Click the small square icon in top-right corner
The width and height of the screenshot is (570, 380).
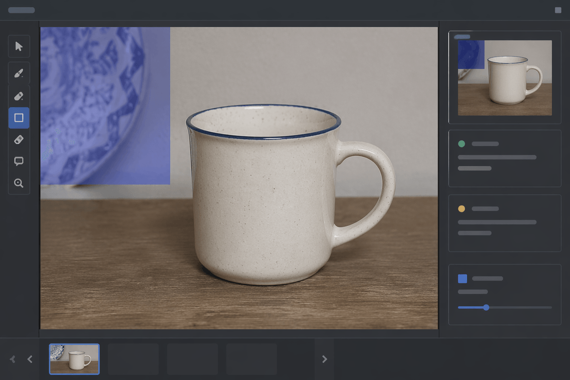(x=558, y=10)
